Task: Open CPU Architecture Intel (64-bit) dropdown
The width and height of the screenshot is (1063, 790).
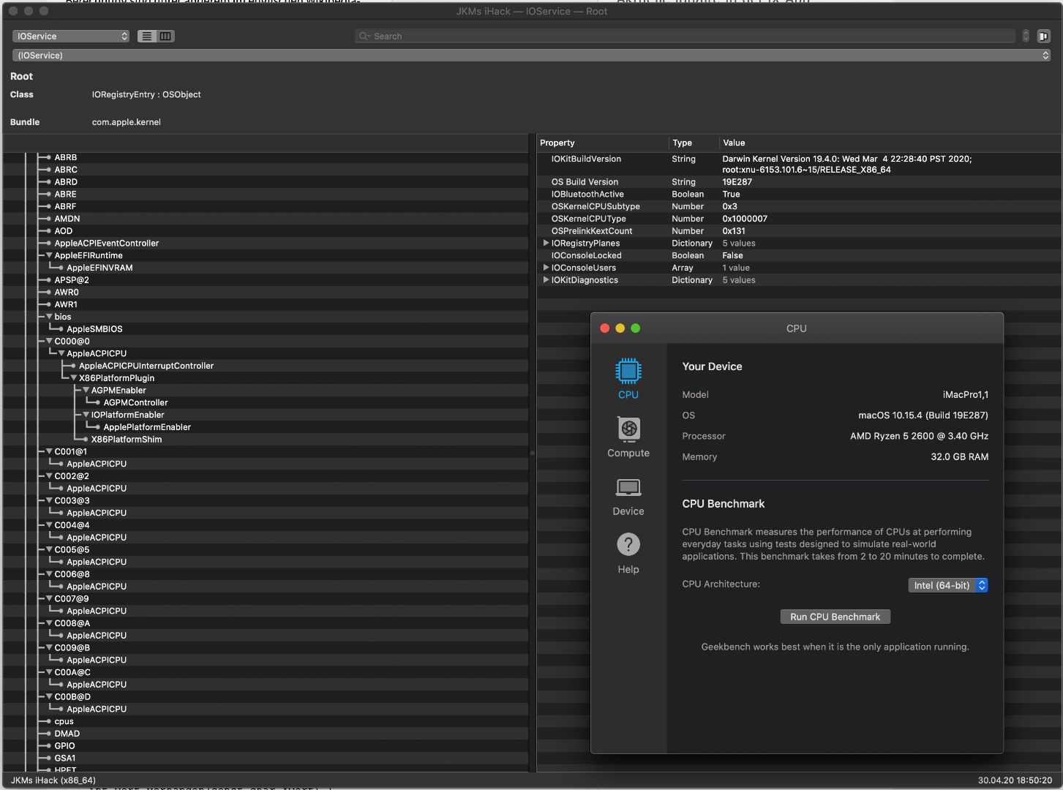Action: (x=947, y=585)
